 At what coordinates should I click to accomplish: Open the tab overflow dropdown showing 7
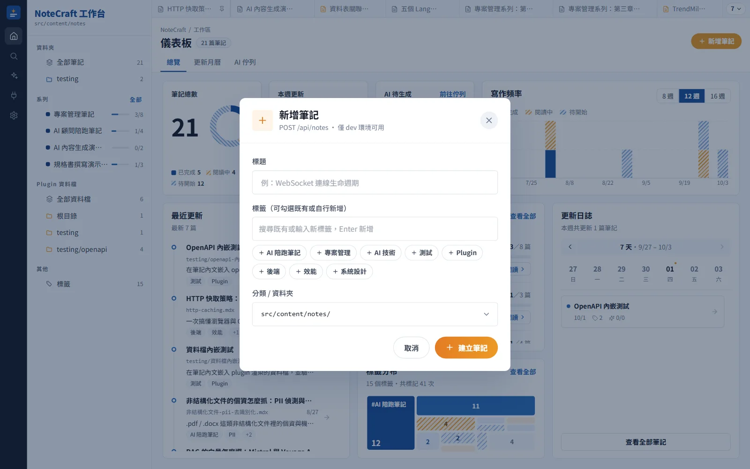click(x=735, y=9)
